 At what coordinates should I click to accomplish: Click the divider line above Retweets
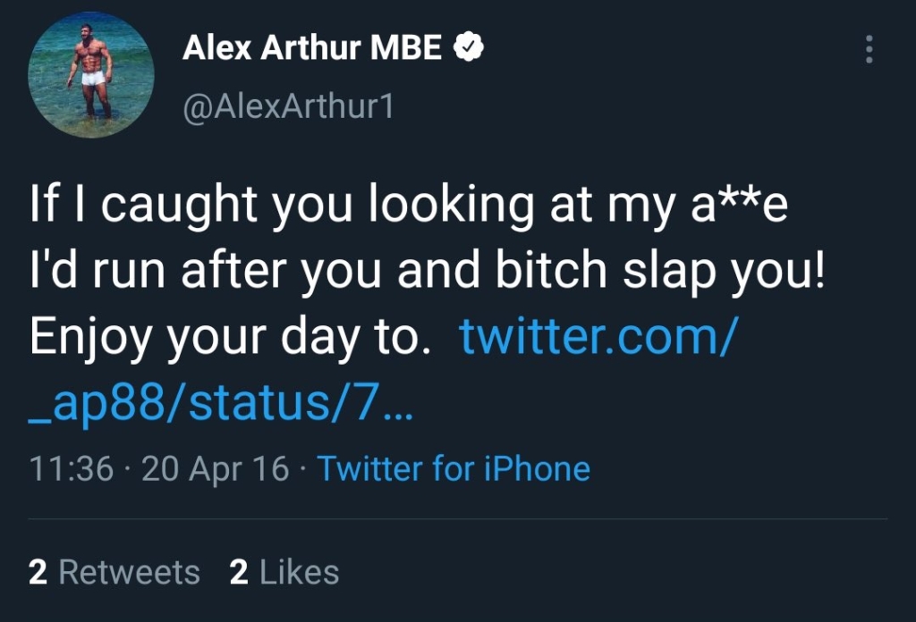tap(457, 518)
